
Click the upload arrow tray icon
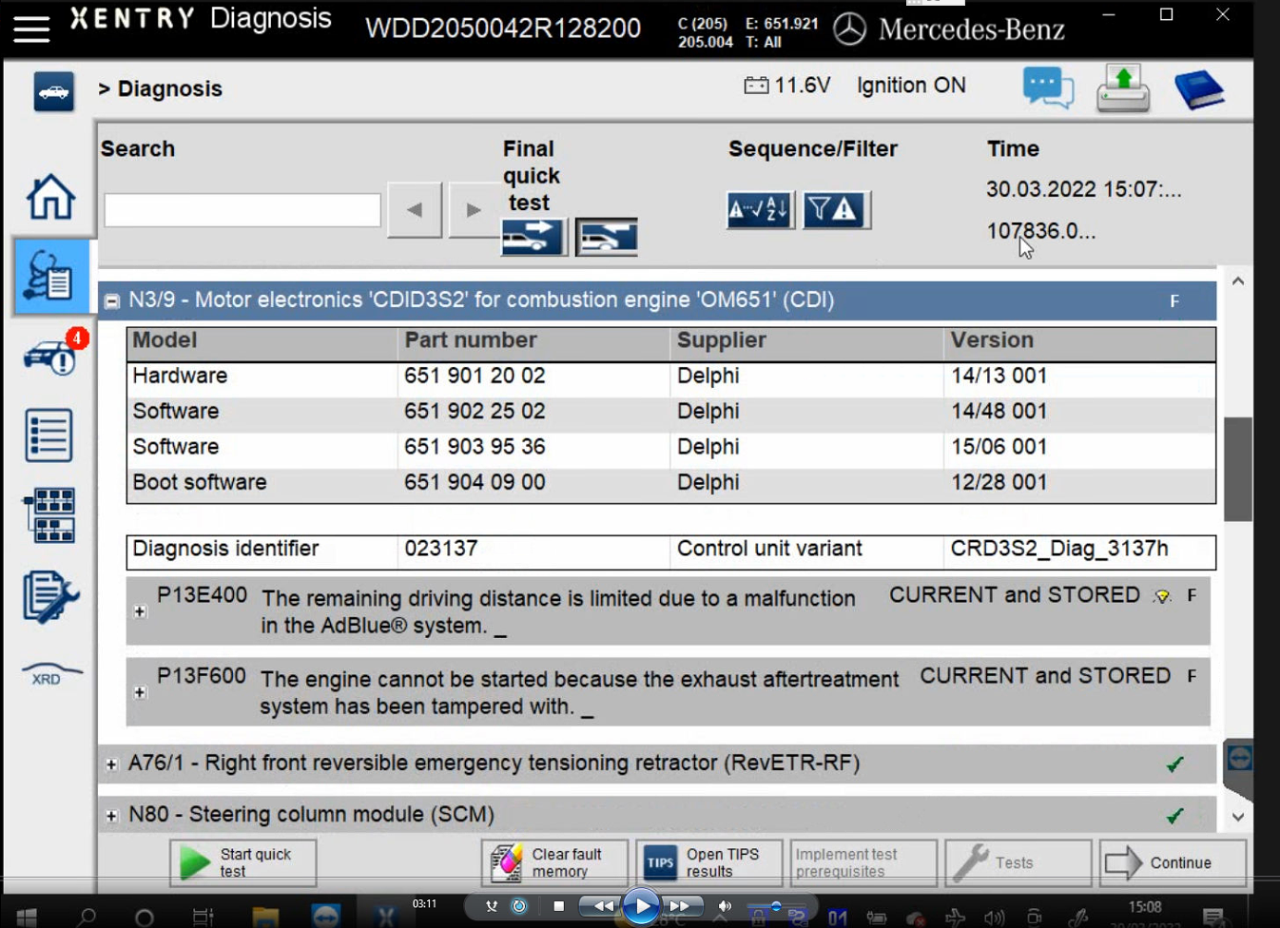(1123, 88)
